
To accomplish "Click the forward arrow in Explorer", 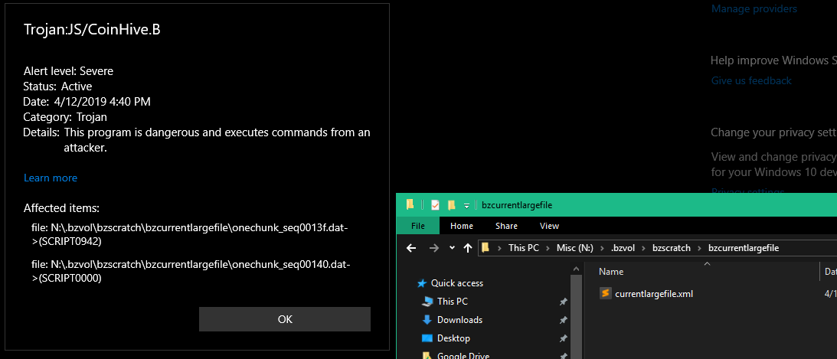I will (434, 247).
